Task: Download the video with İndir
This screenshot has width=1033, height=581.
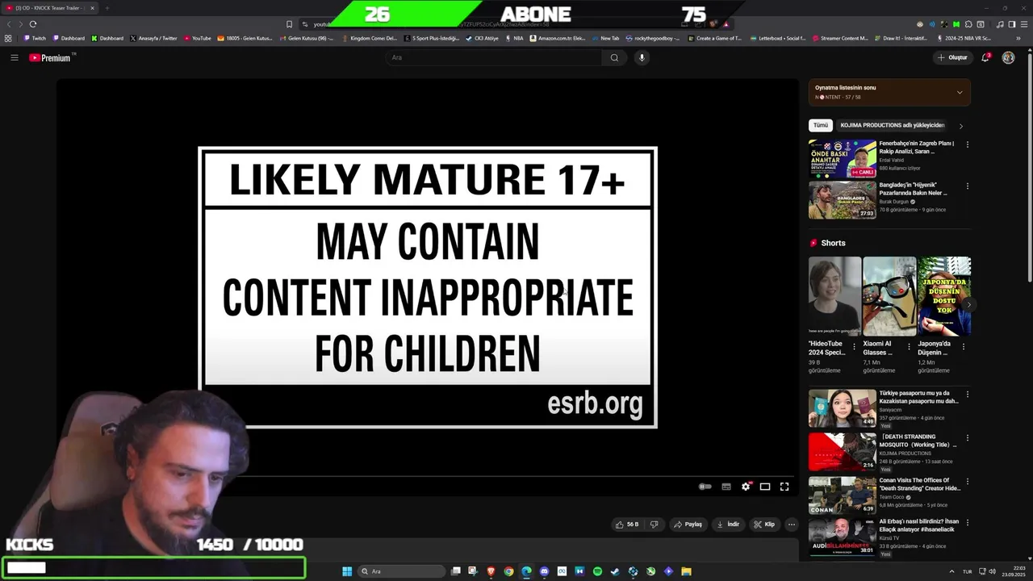Action: pos(728,525)
